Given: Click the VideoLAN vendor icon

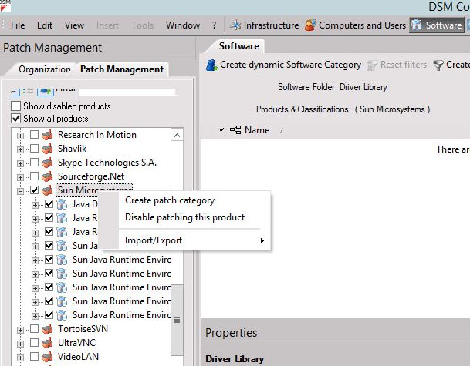Looking at the screenshot, I should point(48,357).
